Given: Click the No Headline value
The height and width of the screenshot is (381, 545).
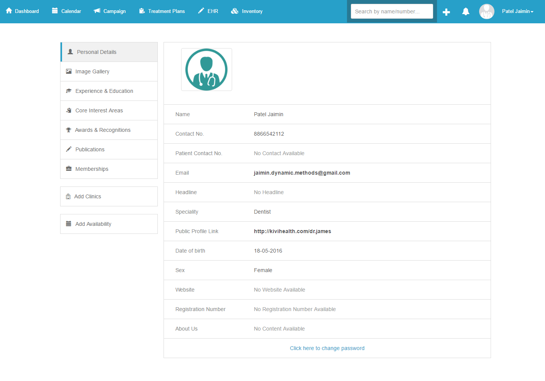Looking at the screenshot, I should point(269,192).
